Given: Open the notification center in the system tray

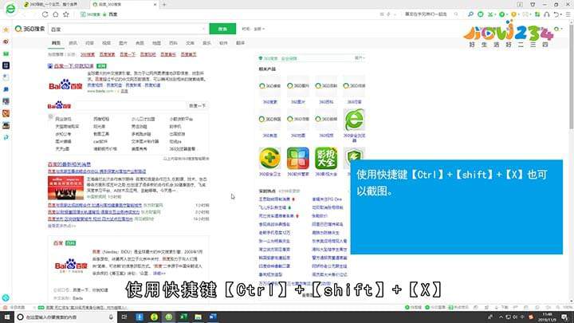Looking at the screenshot, I should (565, 317).
